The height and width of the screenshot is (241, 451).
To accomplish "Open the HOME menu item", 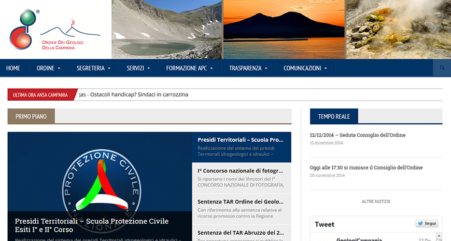I will 13,68.
